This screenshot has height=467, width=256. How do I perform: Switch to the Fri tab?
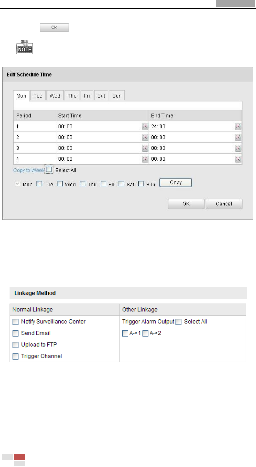point(87,96)
